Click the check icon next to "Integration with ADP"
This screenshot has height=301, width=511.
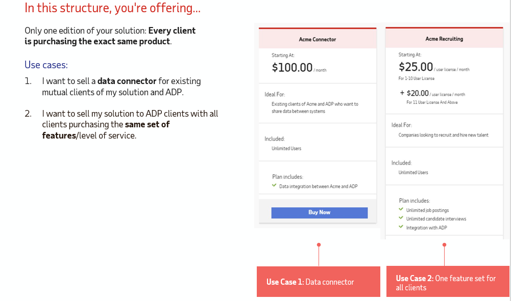coord(401,228)
